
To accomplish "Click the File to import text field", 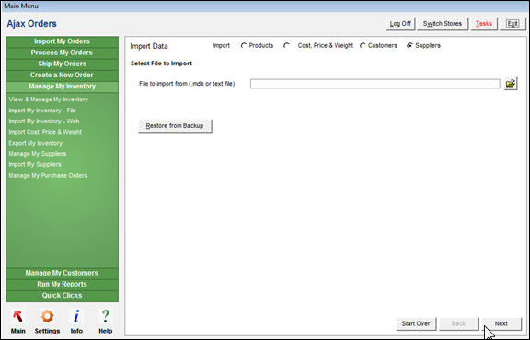I will 374,84.
